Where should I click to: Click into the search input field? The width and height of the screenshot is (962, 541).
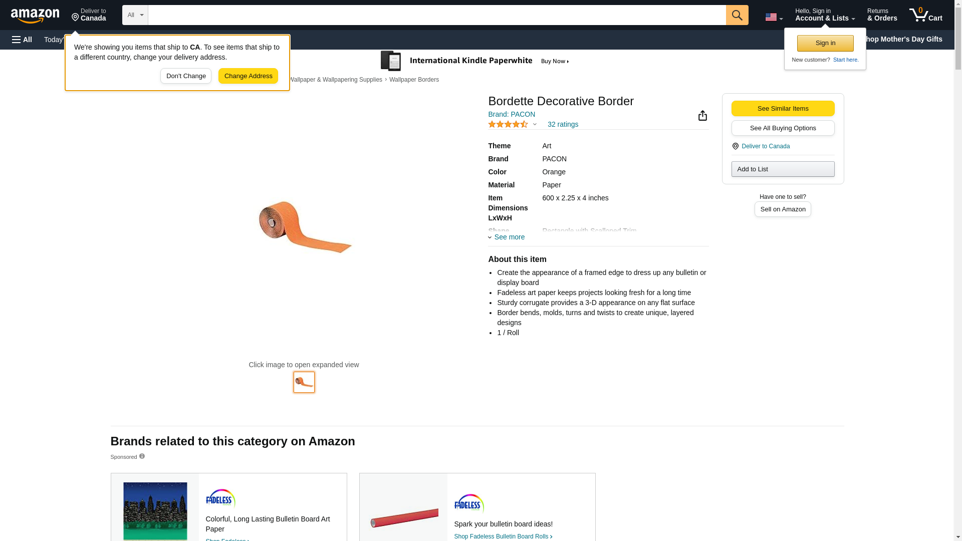click(436, 15)
